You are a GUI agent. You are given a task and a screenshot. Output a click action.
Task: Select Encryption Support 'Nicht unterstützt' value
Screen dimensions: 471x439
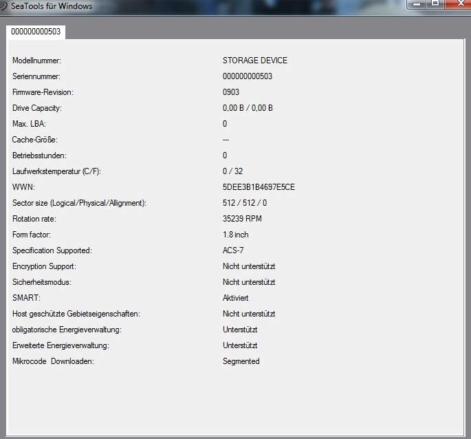pyautogui.click(x=249, y=266)
